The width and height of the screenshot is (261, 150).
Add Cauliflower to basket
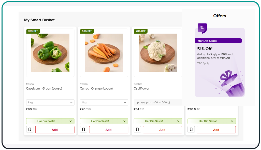(162, 130)
